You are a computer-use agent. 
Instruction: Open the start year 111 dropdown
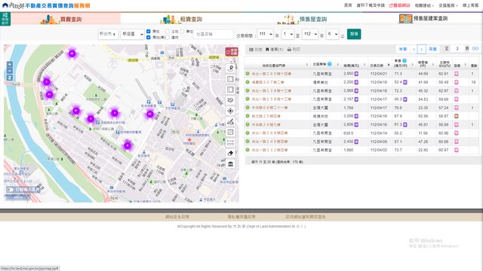(265, 34)
